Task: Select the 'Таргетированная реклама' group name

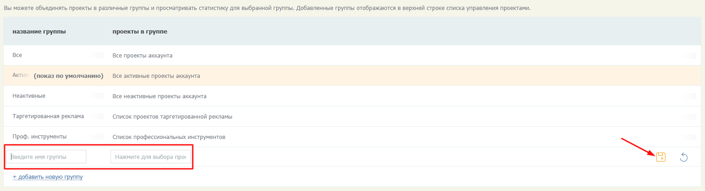Action: 48,116
